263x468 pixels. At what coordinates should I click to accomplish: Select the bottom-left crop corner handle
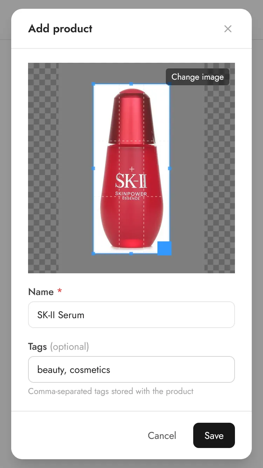tap(94, 253)
